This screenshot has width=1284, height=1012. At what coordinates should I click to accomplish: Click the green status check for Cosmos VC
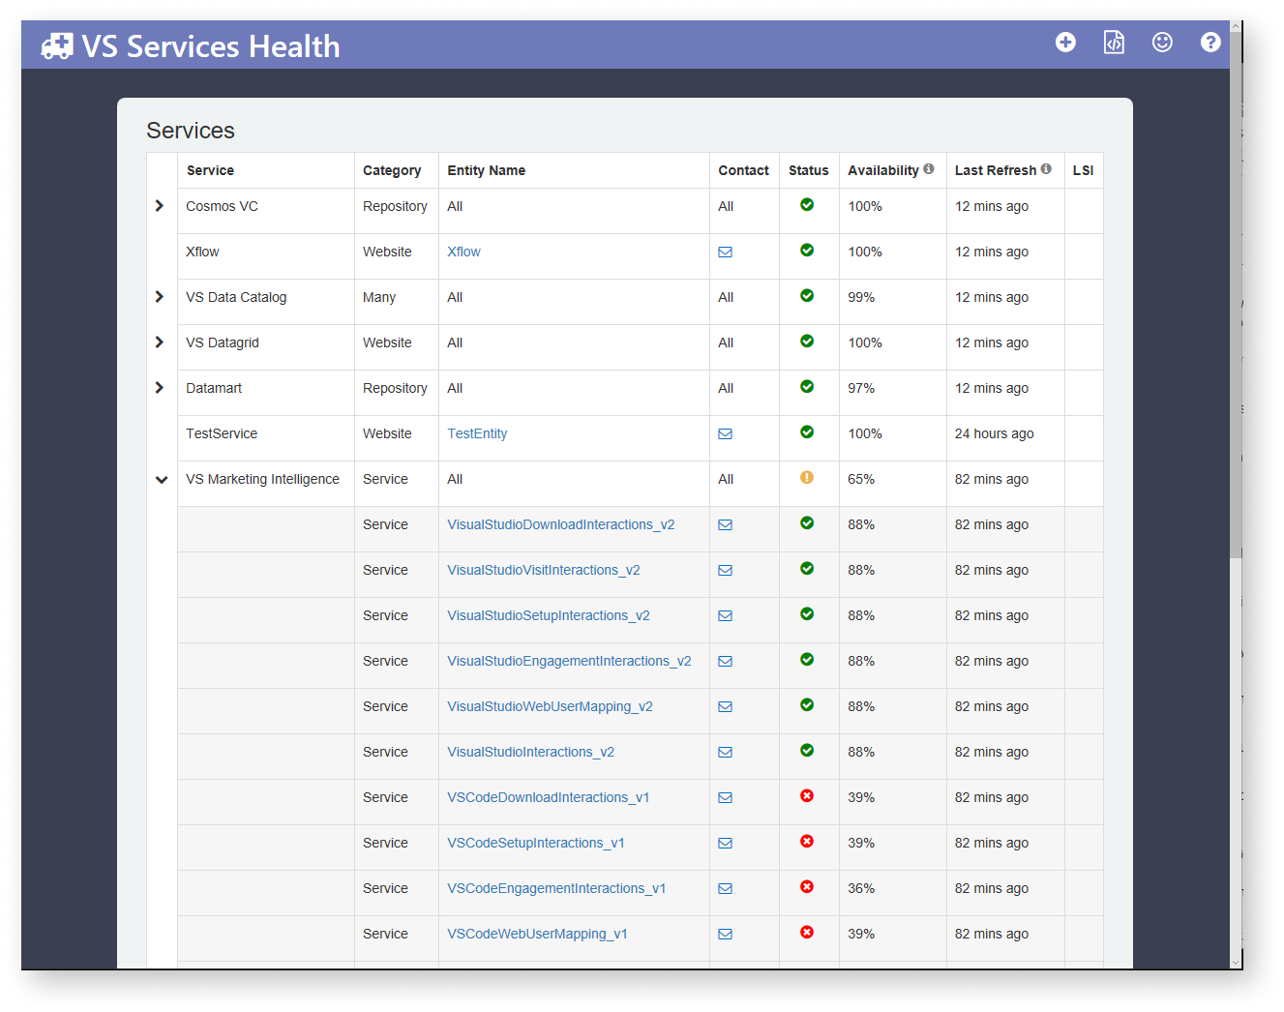click(x=807, y=204)
